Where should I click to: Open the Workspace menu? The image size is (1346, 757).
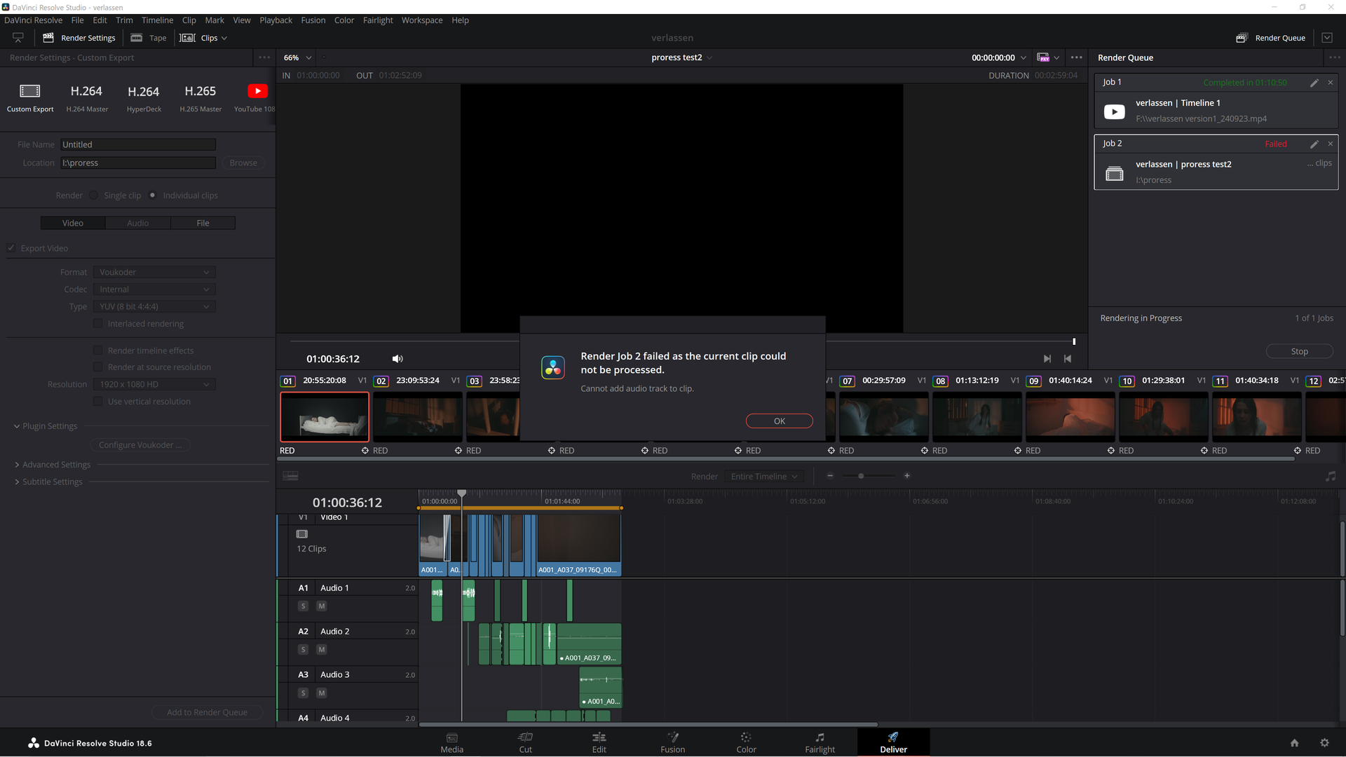click(x=422, y=20)
